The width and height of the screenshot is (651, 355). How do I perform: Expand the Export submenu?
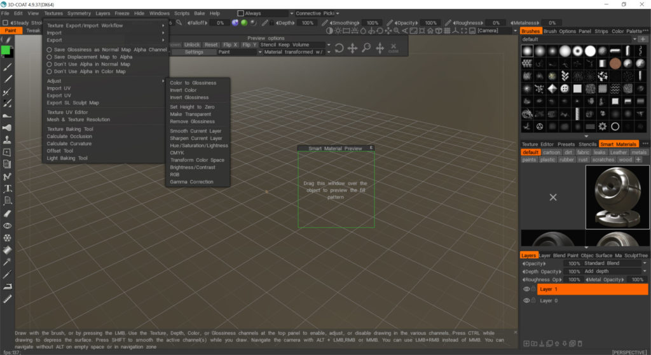pyautogui.click(x=105, y=40)
